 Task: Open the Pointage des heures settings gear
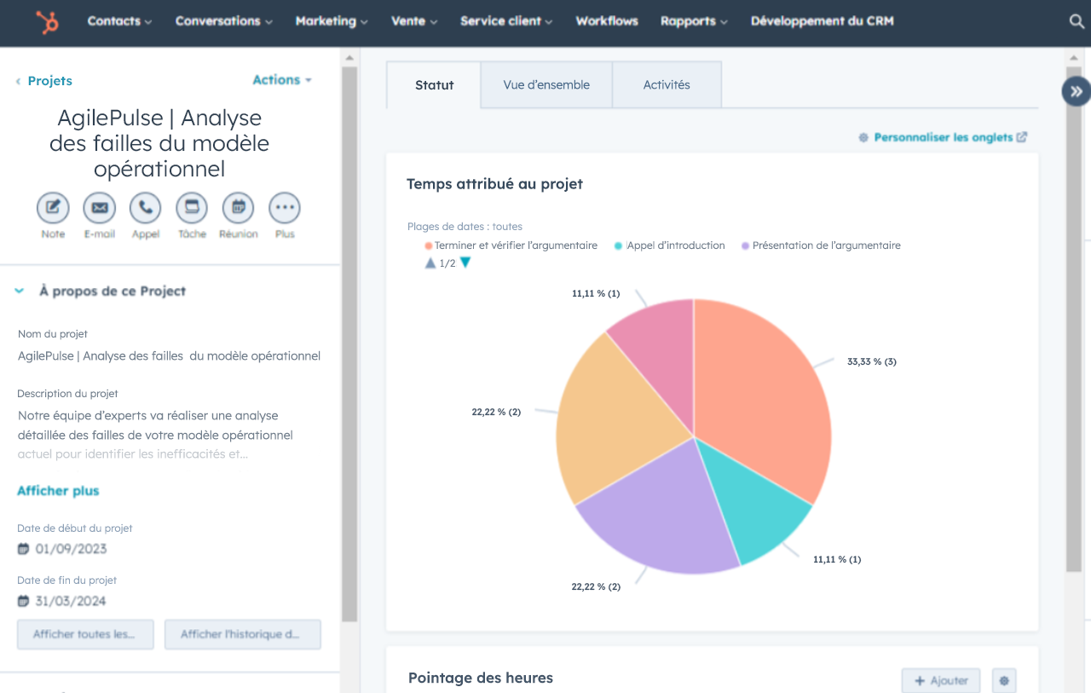1004,681
